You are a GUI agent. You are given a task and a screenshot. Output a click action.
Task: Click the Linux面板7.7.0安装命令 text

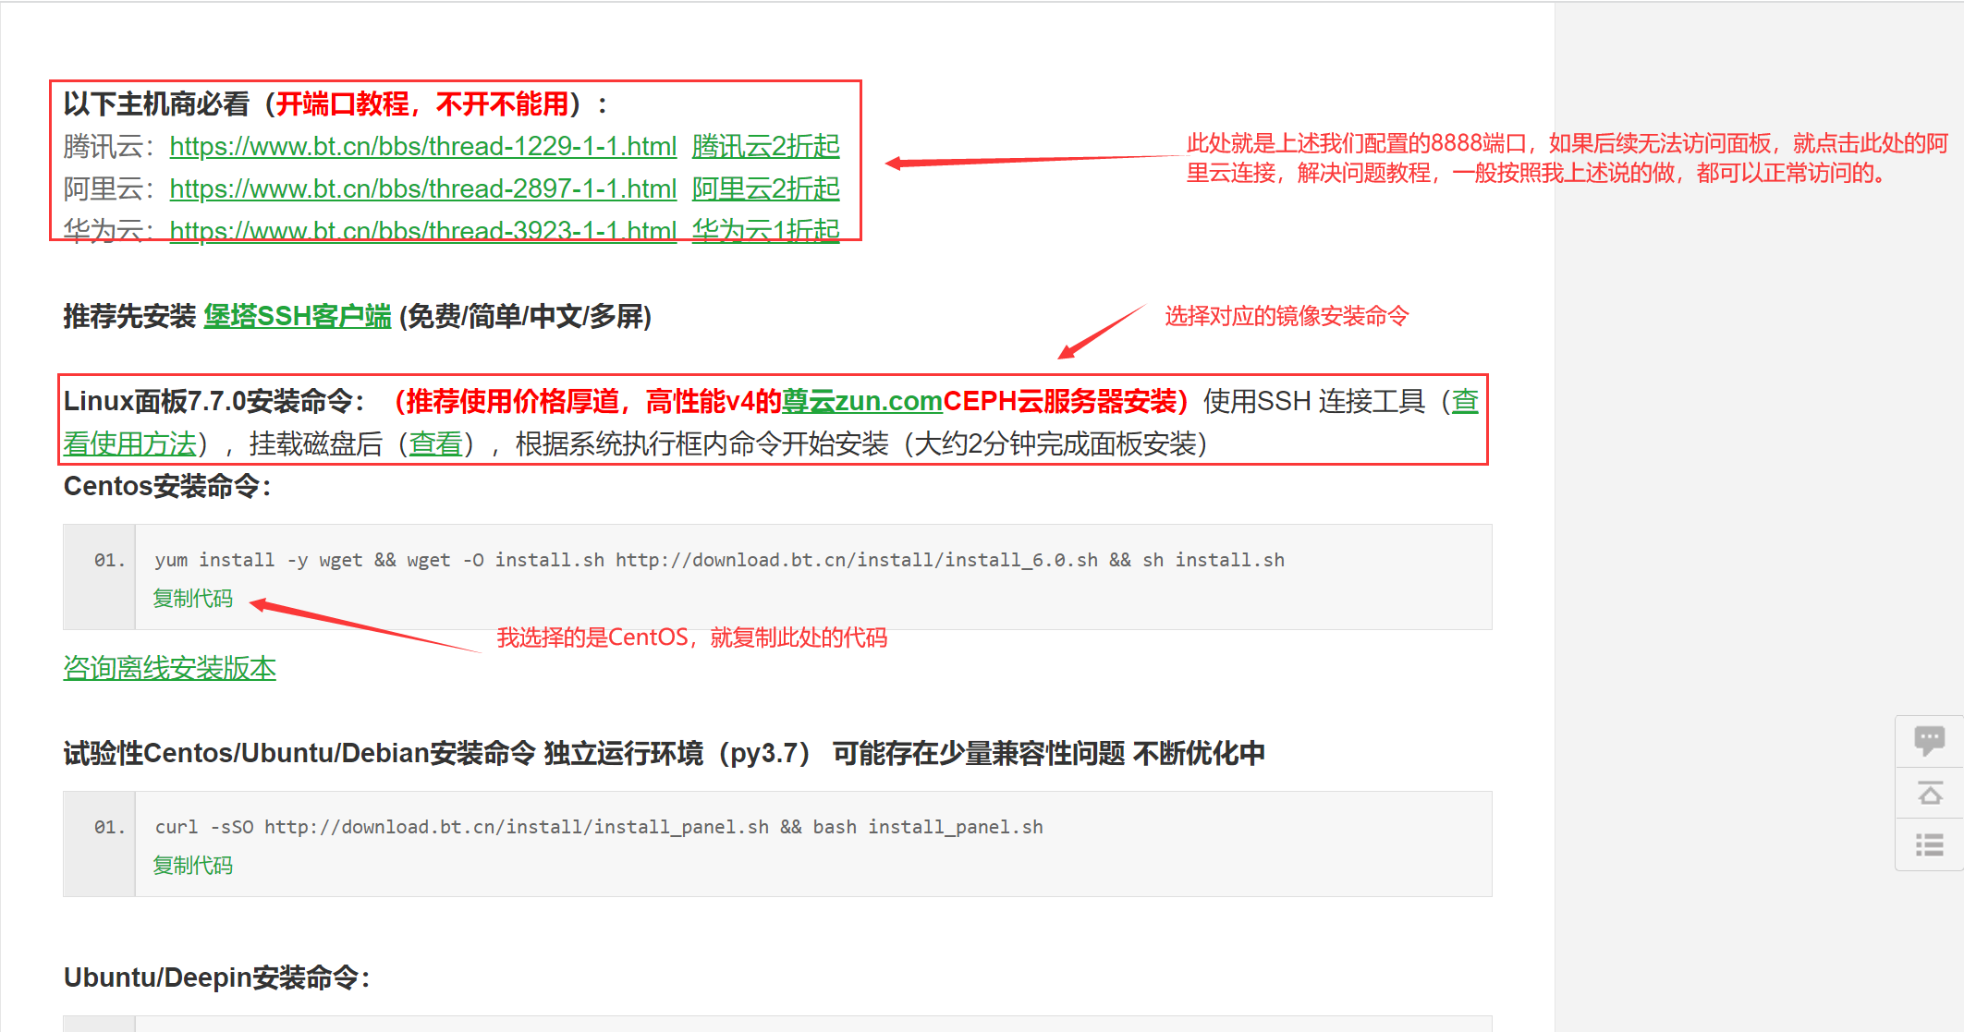214,401
